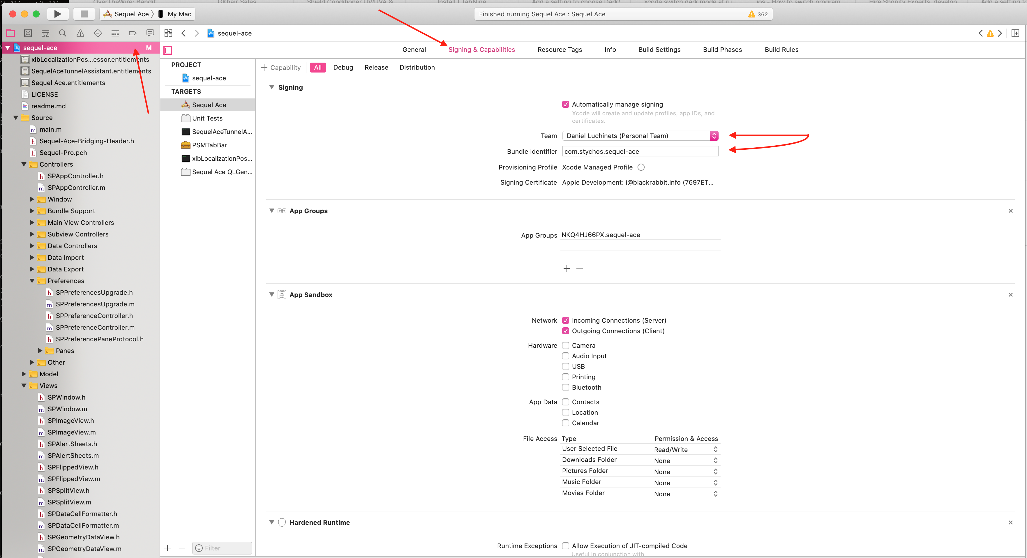This screenshot has width=1027, height=558.
Task: Add a new target with plus button
Action: 167,548
